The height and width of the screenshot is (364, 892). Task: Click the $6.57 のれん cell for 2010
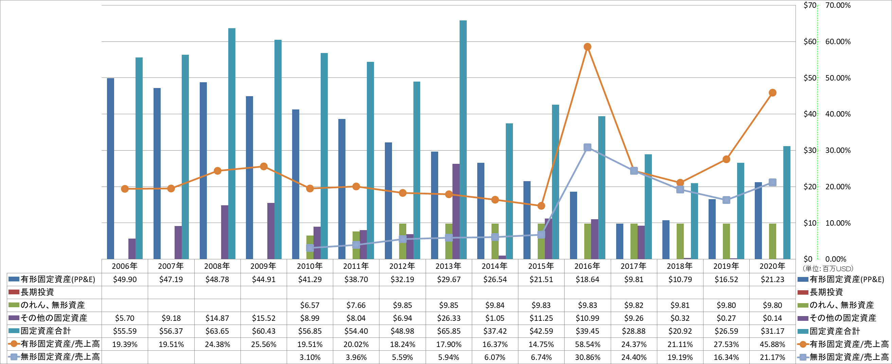(310, 305)
